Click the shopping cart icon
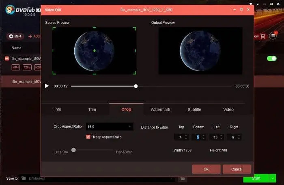The width and height of the screenshot is (284, 185). (x=263, y=36)
